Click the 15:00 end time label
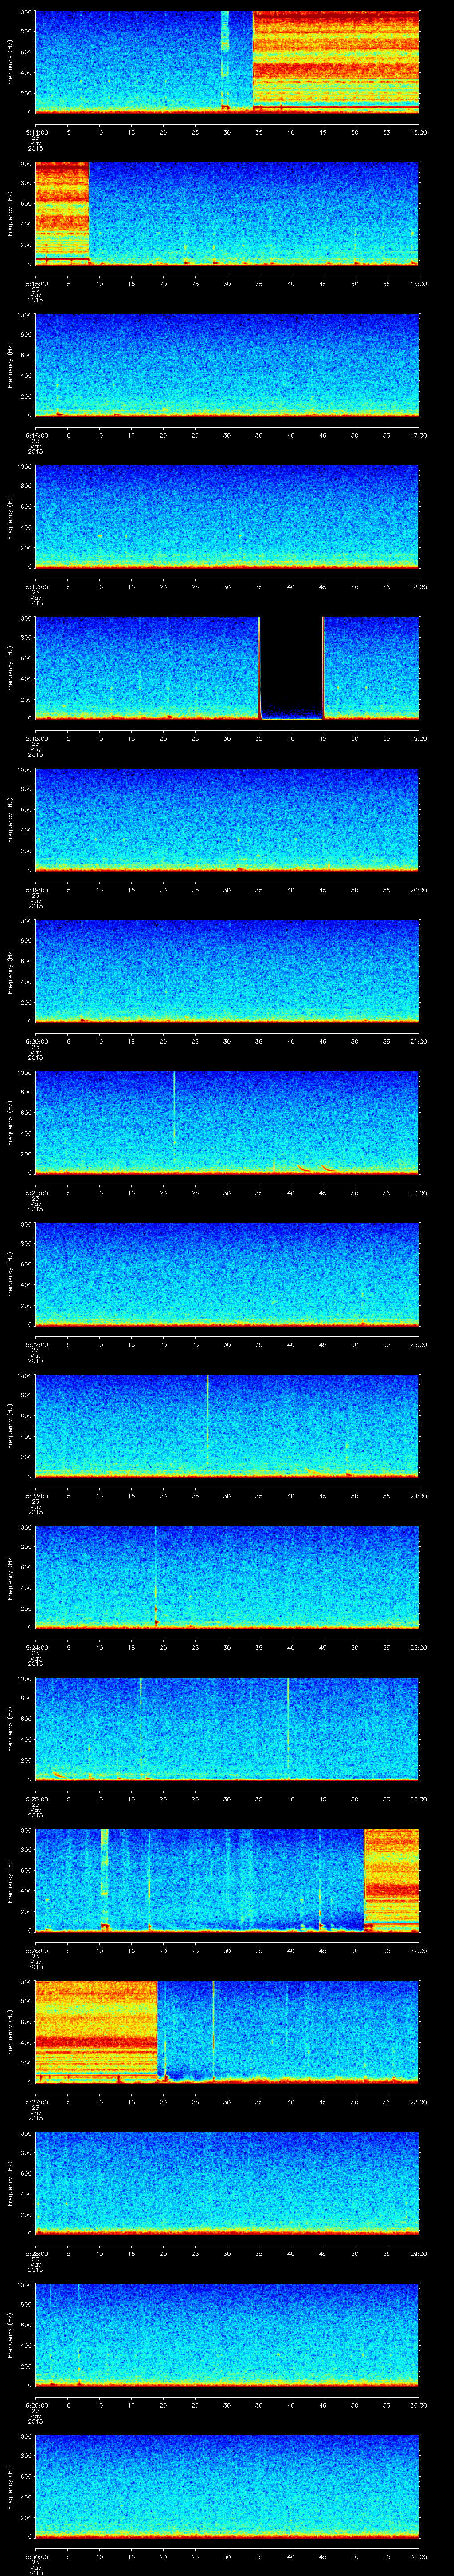The width and height of the screenshot is (454, 2576). (x=418, y=132)
